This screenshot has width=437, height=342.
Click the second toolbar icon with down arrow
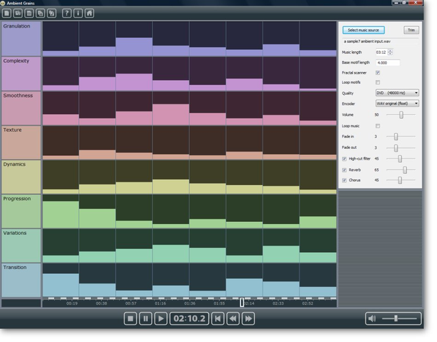[x=18, y=13]
